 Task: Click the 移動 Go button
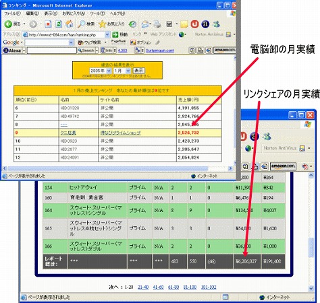click(120, 34)
